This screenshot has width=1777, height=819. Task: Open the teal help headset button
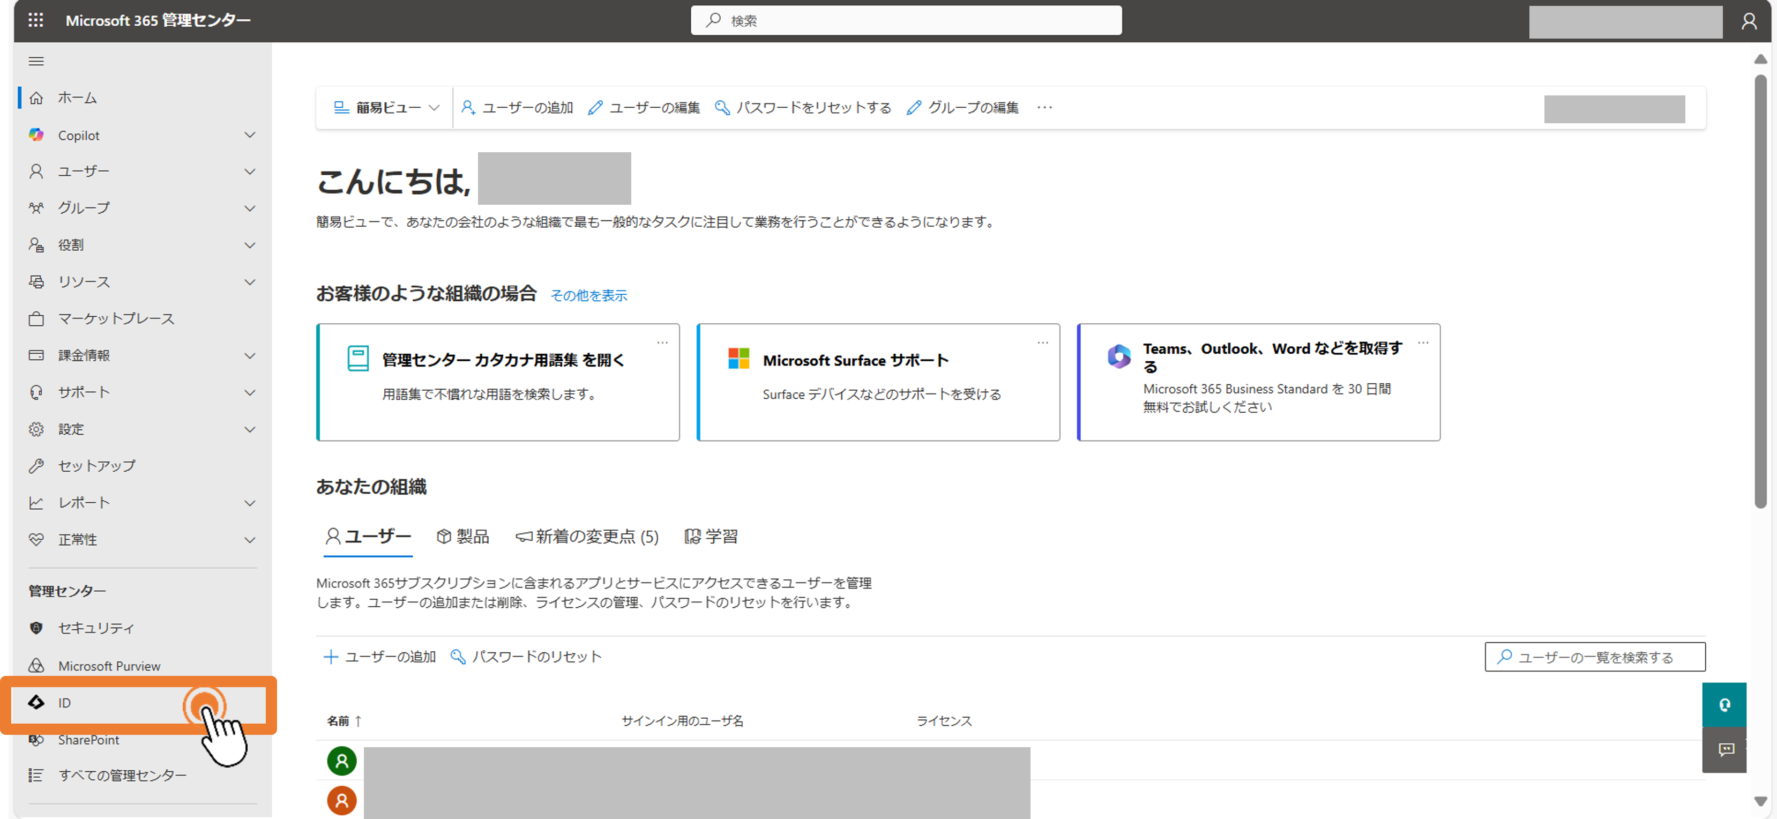click(x=1724, y=704)
